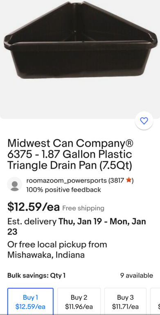160x315 pixels.
Task: Select the partially visible fourth bulk option
Action: [x=155, y=301]
